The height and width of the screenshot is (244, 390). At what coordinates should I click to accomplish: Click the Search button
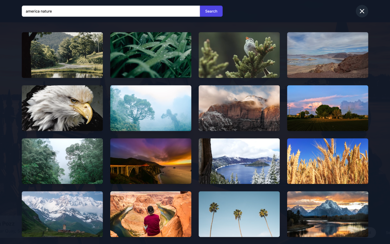pos(211,11)
